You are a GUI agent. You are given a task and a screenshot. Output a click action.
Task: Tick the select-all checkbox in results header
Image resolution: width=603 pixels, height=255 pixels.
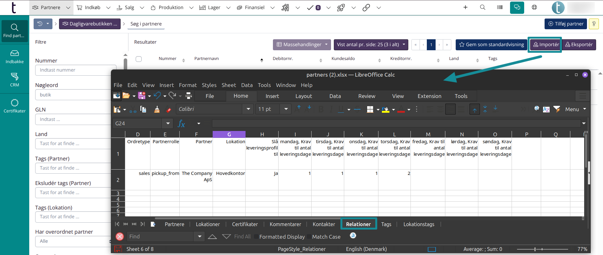[x=139, y=59]
